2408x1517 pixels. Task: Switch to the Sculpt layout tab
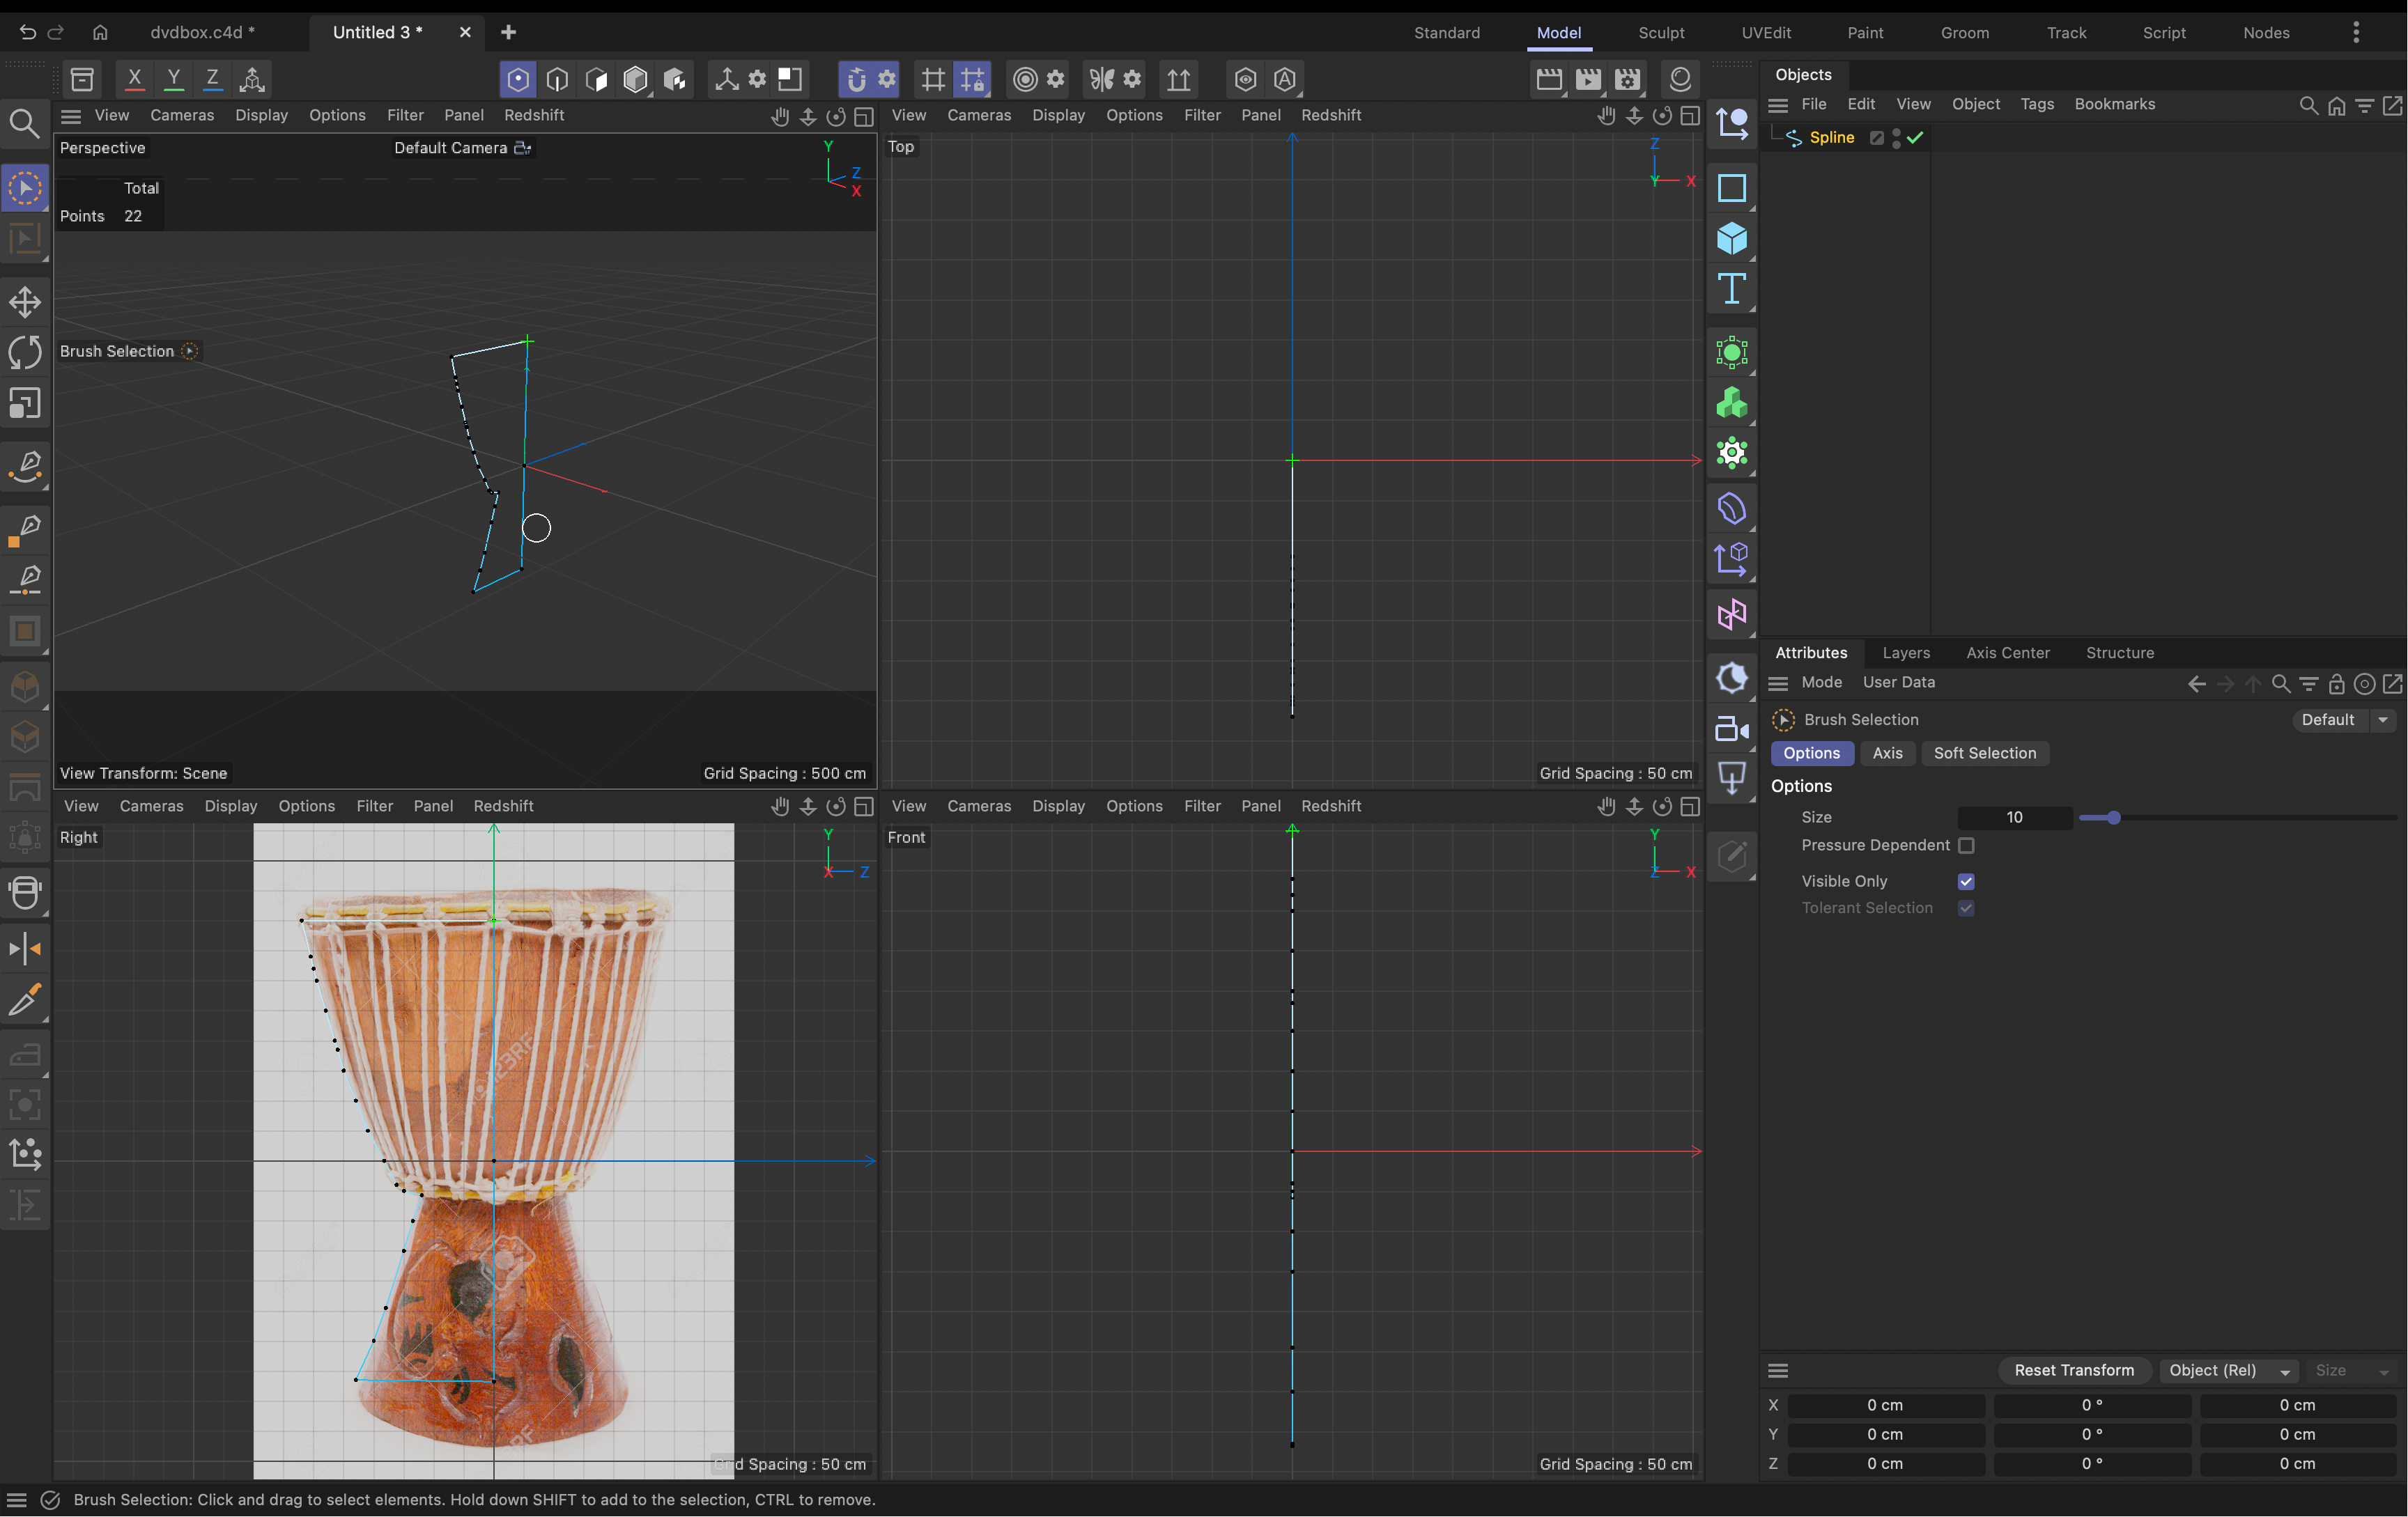tap(1660, 32)
